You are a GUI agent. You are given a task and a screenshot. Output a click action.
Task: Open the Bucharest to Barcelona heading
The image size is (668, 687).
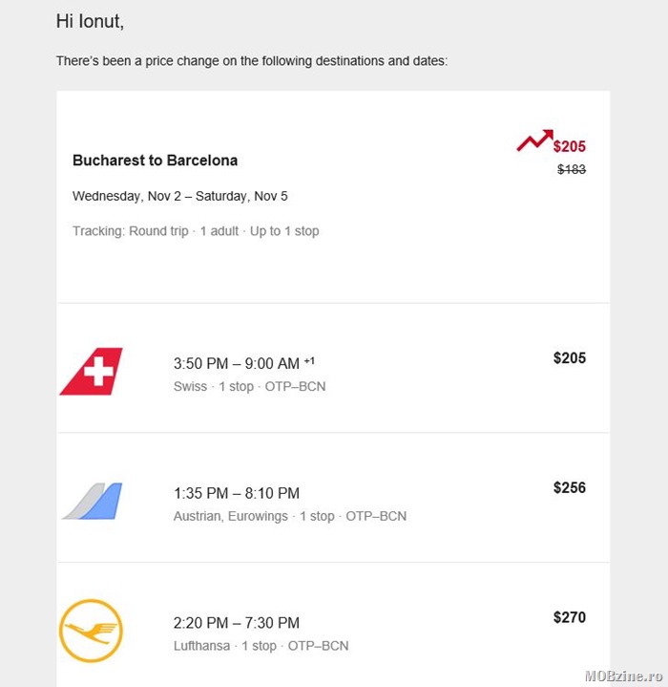click(x=155, y=161)
